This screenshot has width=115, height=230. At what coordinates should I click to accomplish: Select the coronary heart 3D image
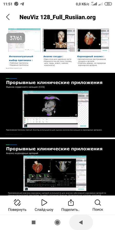pyautogui.click(x=93, y=40)
